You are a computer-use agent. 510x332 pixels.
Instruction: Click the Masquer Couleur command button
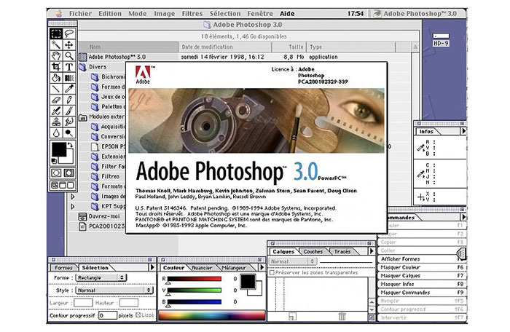point(422,267)
